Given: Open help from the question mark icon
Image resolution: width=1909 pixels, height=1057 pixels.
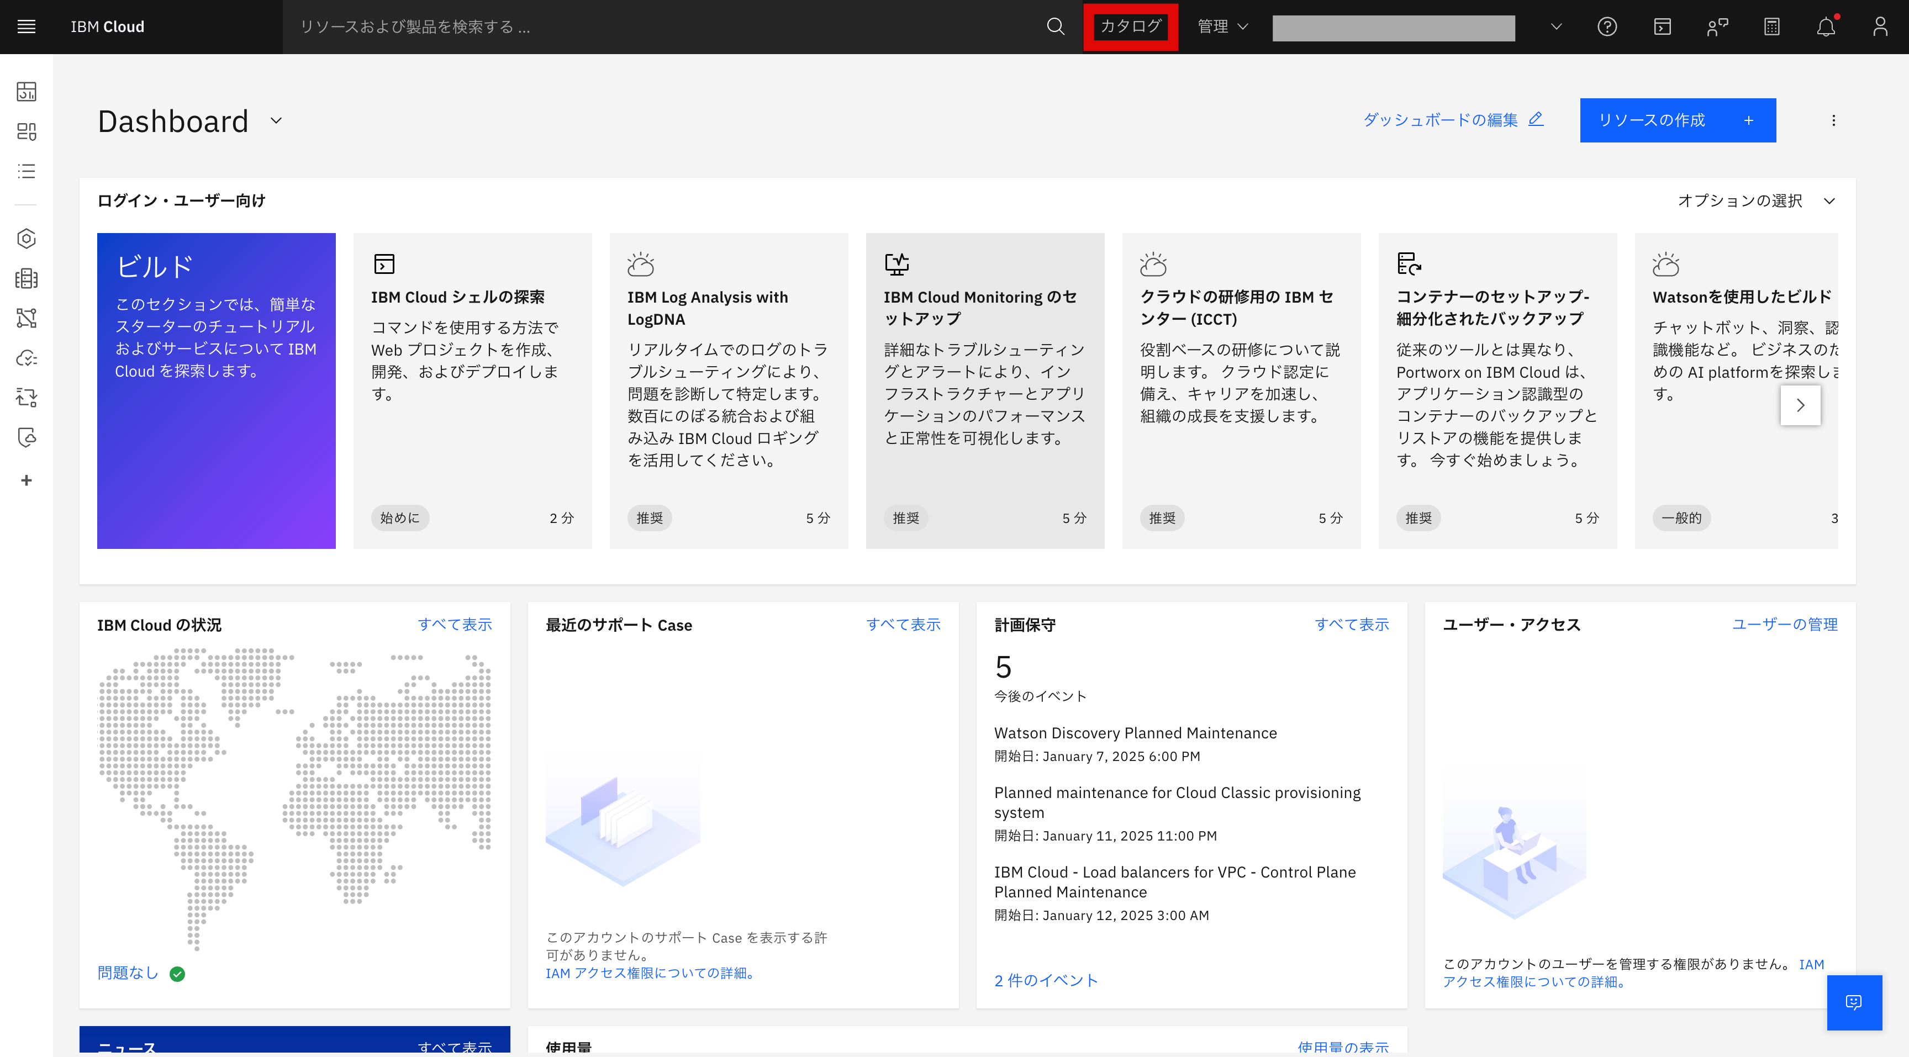Looking at the screenshot, I should [x=1607, y=27].
